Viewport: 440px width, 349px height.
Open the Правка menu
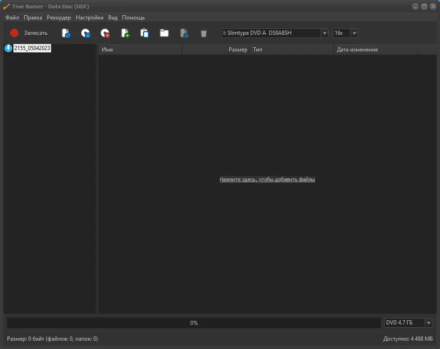tap(33, 18)
